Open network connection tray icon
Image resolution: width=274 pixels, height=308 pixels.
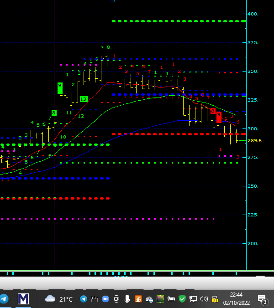[193, 299]
